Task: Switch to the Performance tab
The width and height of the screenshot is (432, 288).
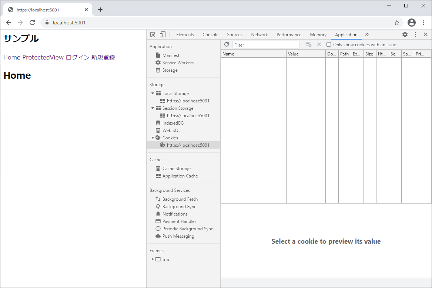Action: tap(289, 35)
